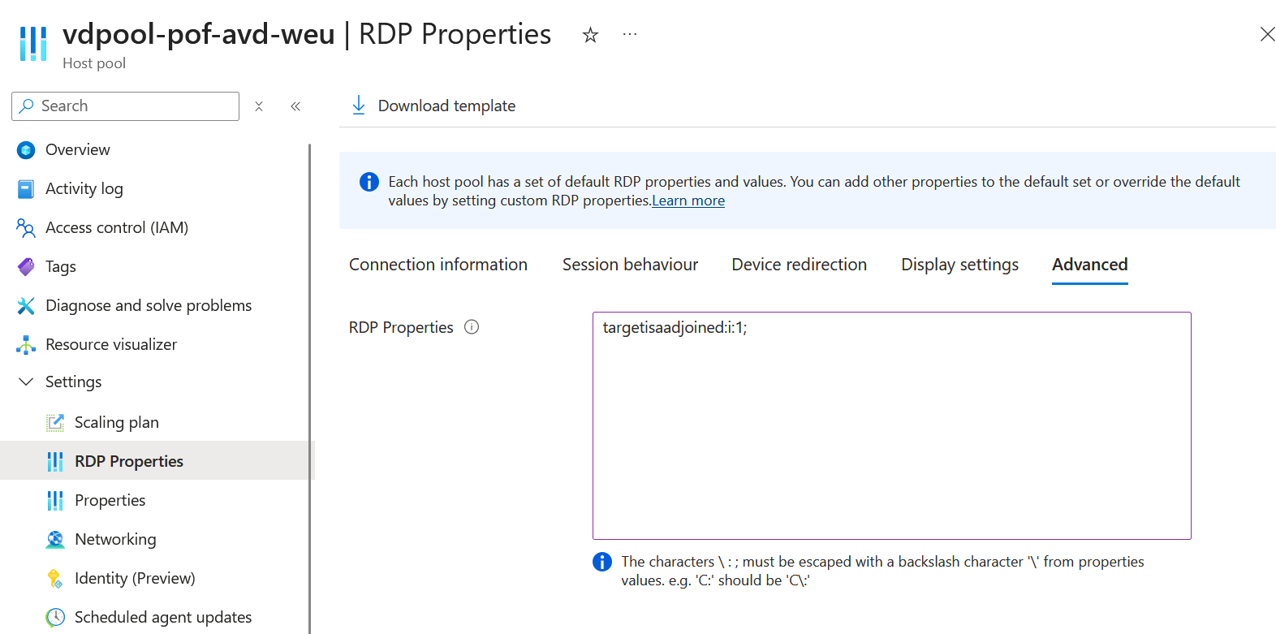Clear the sidebar search box

(x=259, y=106)
